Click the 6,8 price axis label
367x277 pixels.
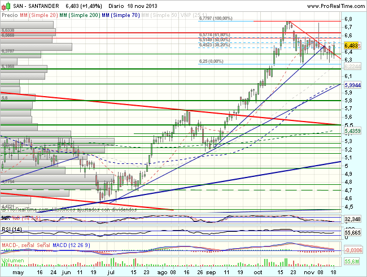click(x=348, y=19)
